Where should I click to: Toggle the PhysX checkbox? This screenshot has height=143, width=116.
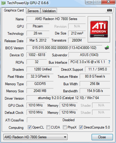65,127
